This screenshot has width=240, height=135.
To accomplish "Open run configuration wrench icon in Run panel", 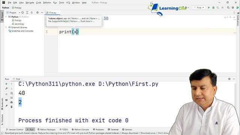I will click(6, 88).
